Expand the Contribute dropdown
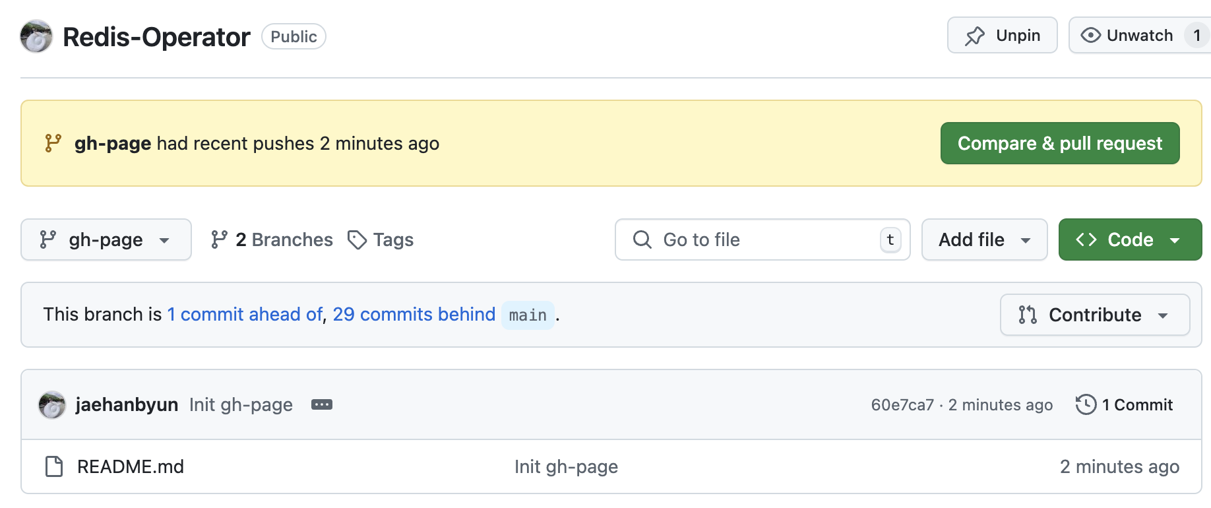 (x=1095, y=315)
